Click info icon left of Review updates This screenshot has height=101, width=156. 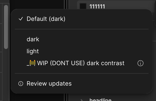(x=21, y=84)
